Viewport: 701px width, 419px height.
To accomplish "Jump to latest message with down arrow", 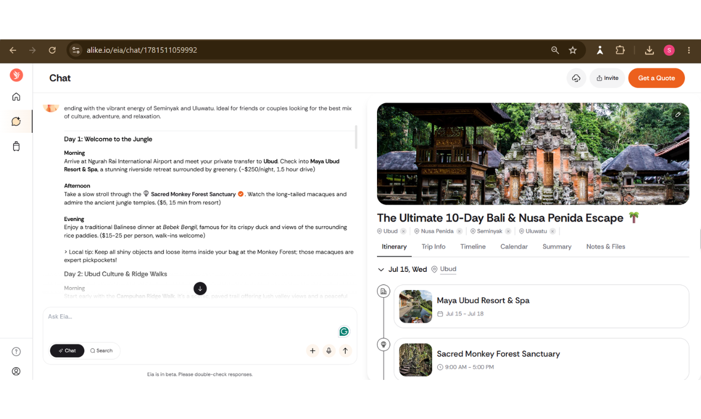I will 200,288.
